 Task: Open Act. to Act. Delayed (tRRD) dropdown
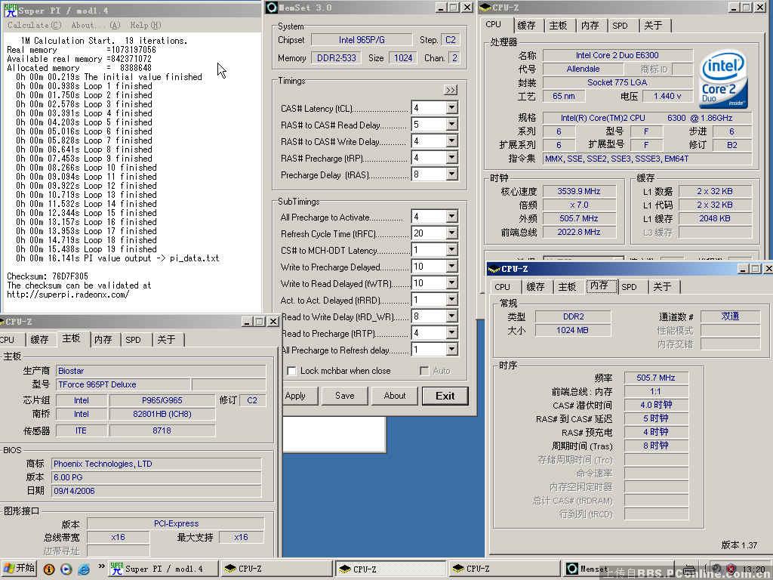451,299
